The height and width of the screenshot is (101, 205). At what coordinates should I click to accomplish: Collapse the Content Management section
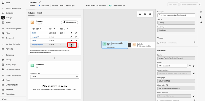coord(3,75)
